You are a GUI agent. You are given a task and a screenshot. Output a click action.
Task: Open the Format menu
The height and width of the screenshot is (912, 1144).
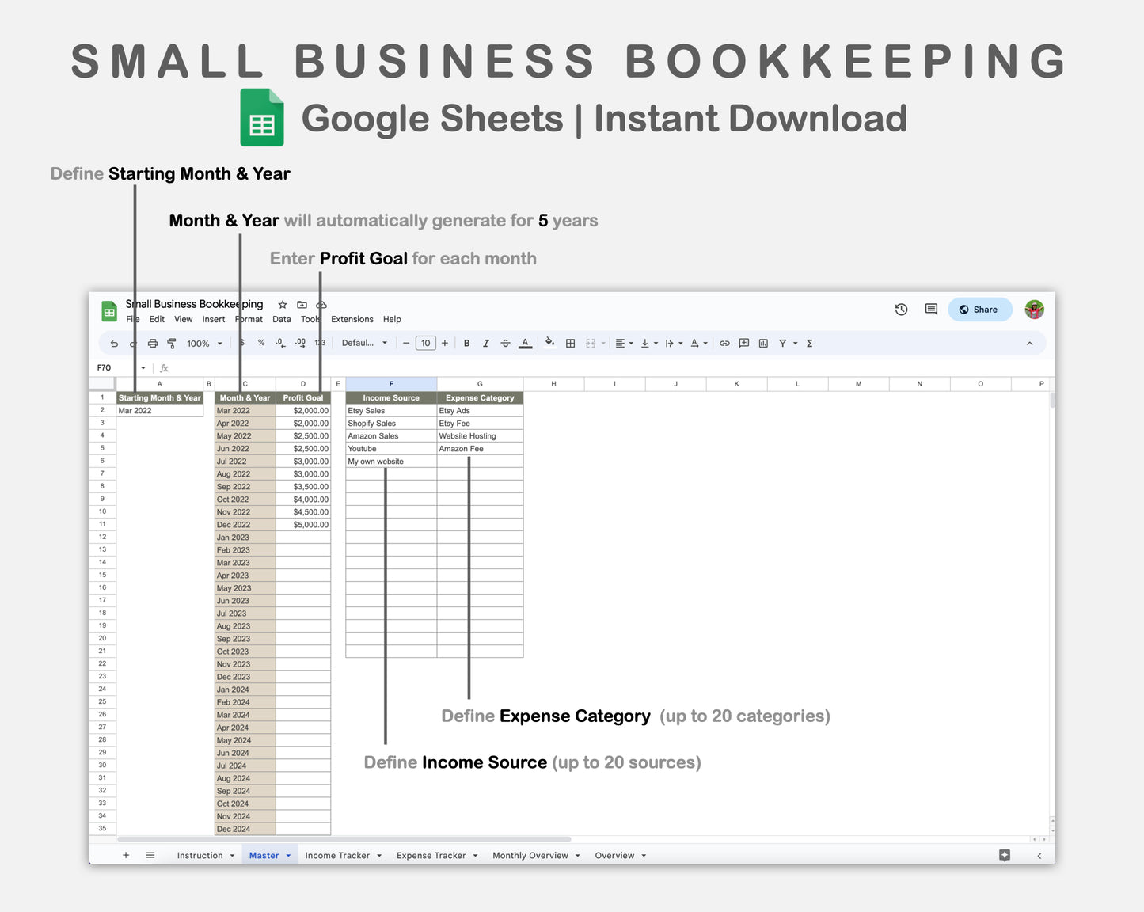coord(249,319)
